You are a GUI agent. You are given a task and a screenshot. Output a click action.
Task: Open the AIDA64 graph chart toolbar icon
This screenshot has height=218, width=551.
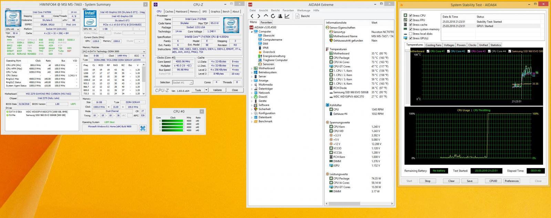click(287, 16)
